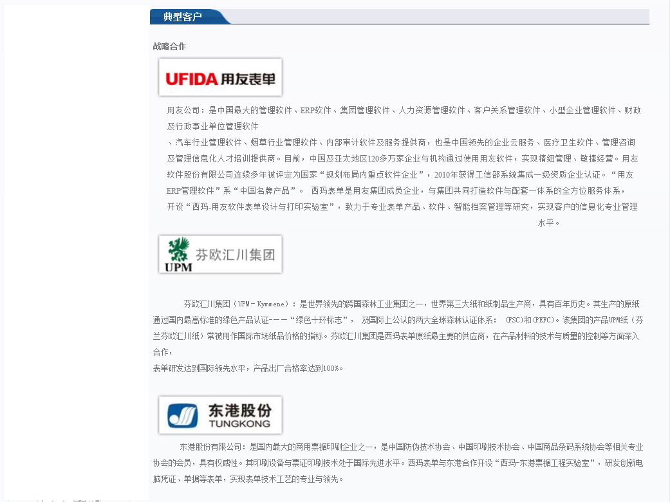Click the 用友公司 label starting the description

pyautogui.click(x=183, y=110)
